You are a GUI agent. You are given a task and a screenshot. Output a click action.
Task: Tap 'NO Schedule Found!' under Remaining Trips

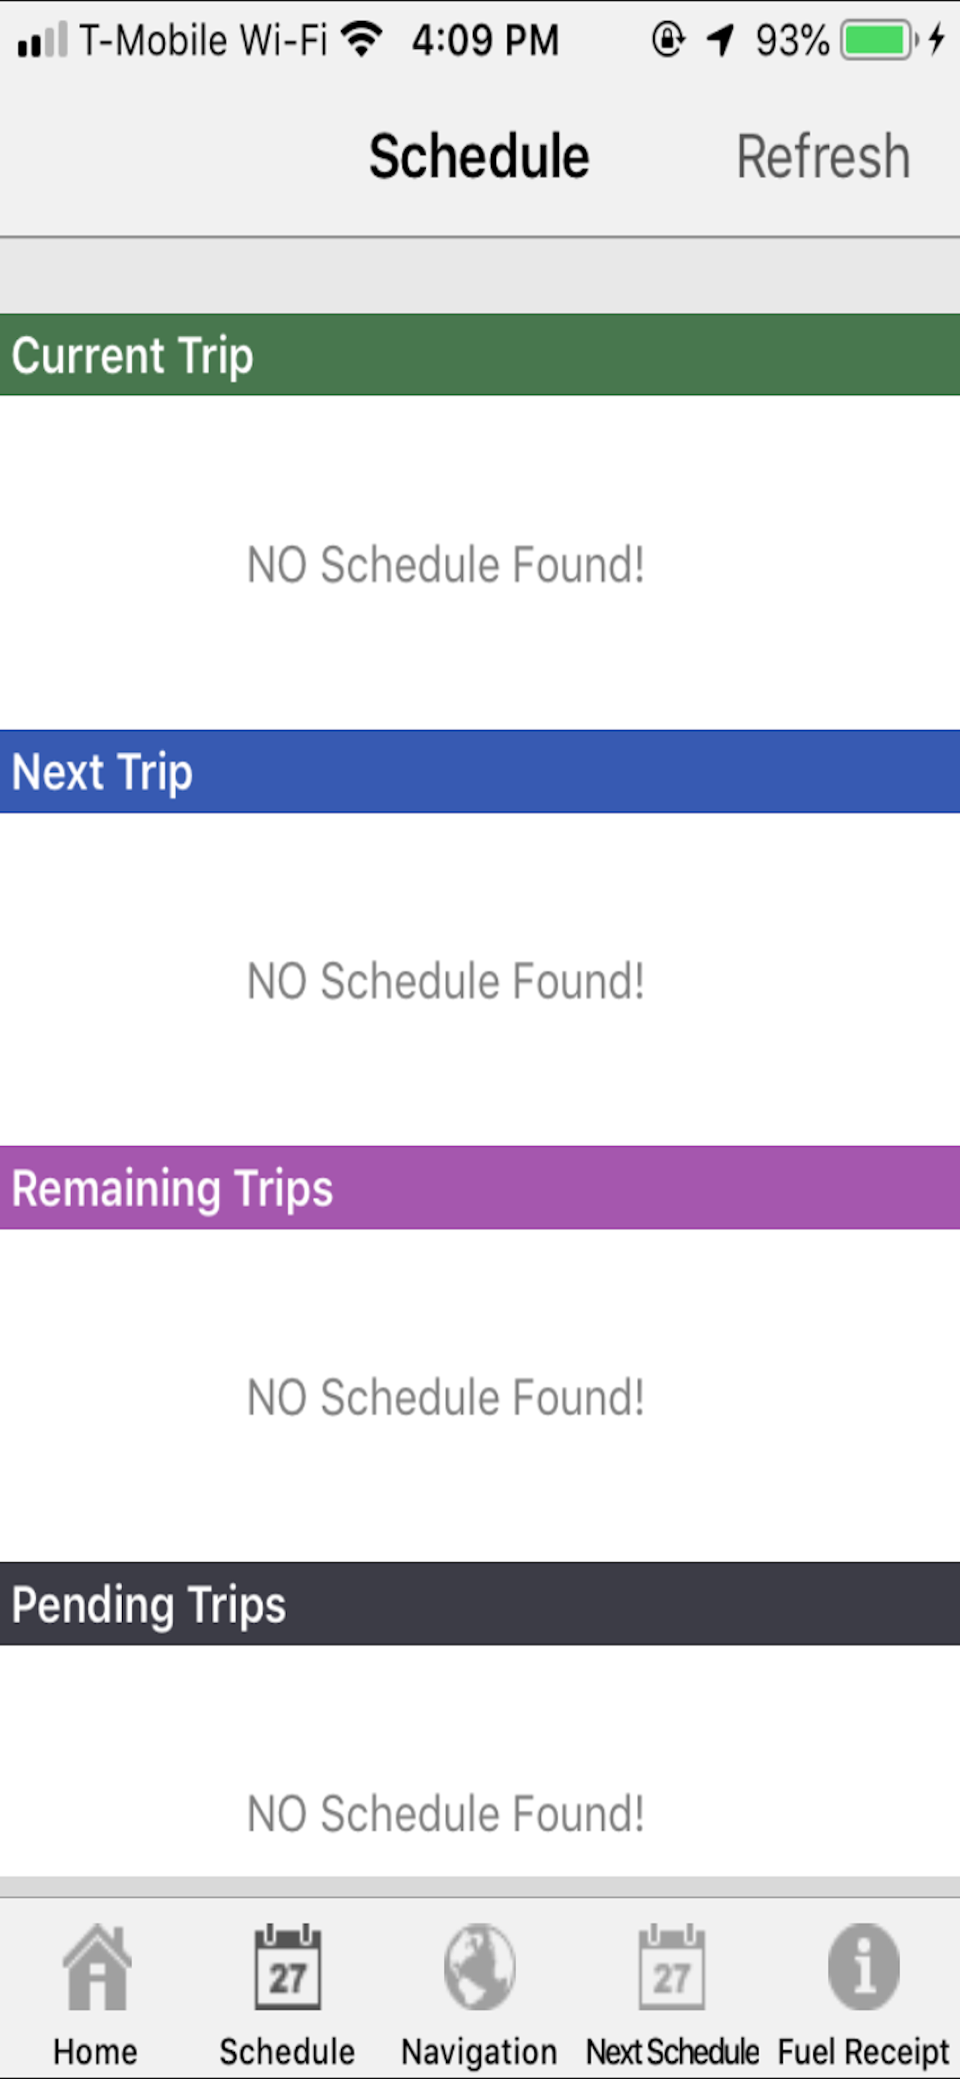pyautogui.click(x=445, y=1397)
